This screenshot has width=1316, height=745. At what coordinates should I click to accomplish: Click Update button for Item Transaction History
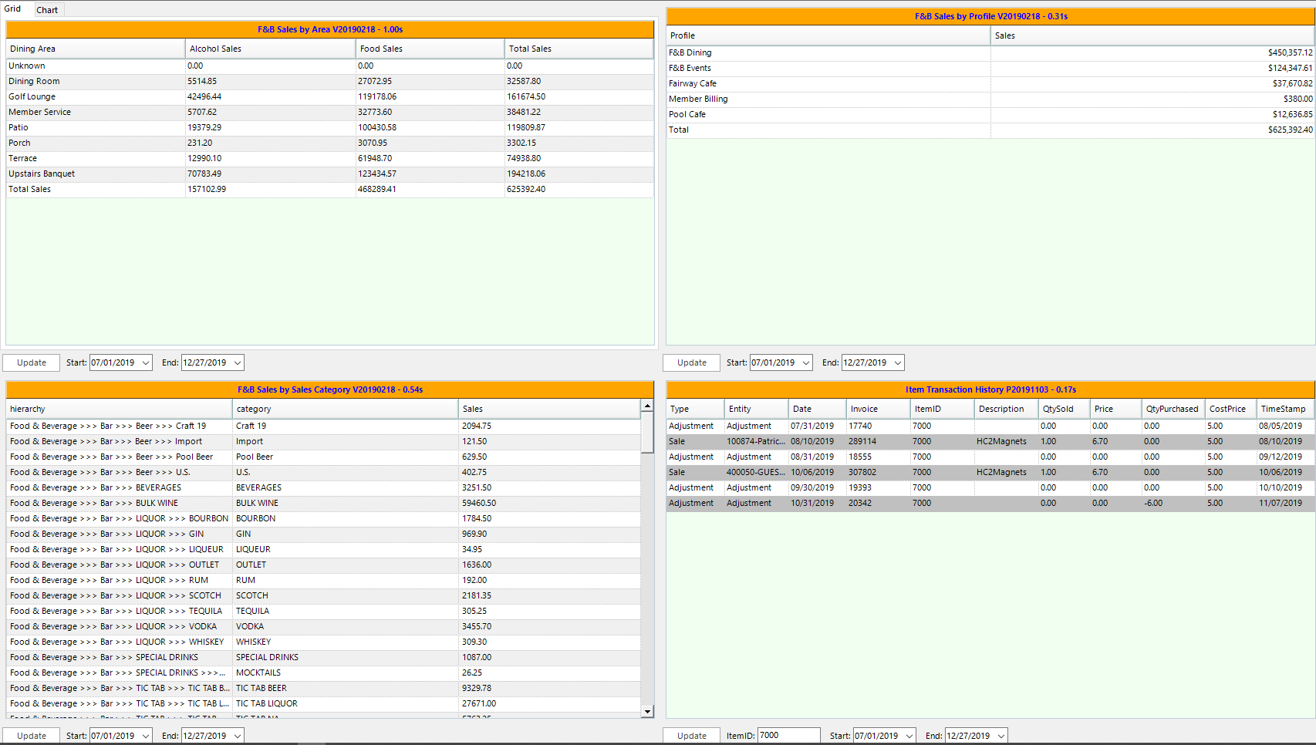[691, 736]
